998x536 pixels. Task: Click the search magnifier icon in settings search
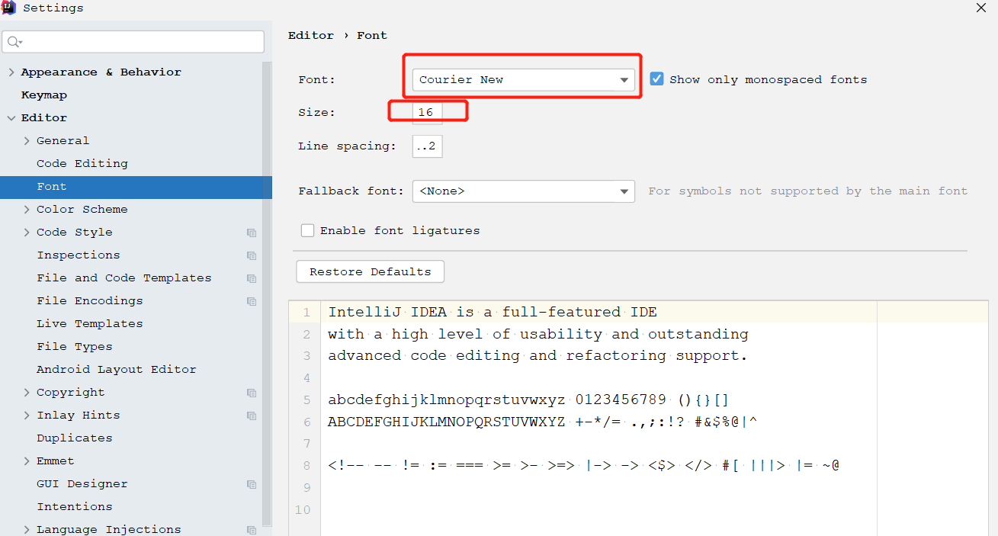click(x=14, y=41)
